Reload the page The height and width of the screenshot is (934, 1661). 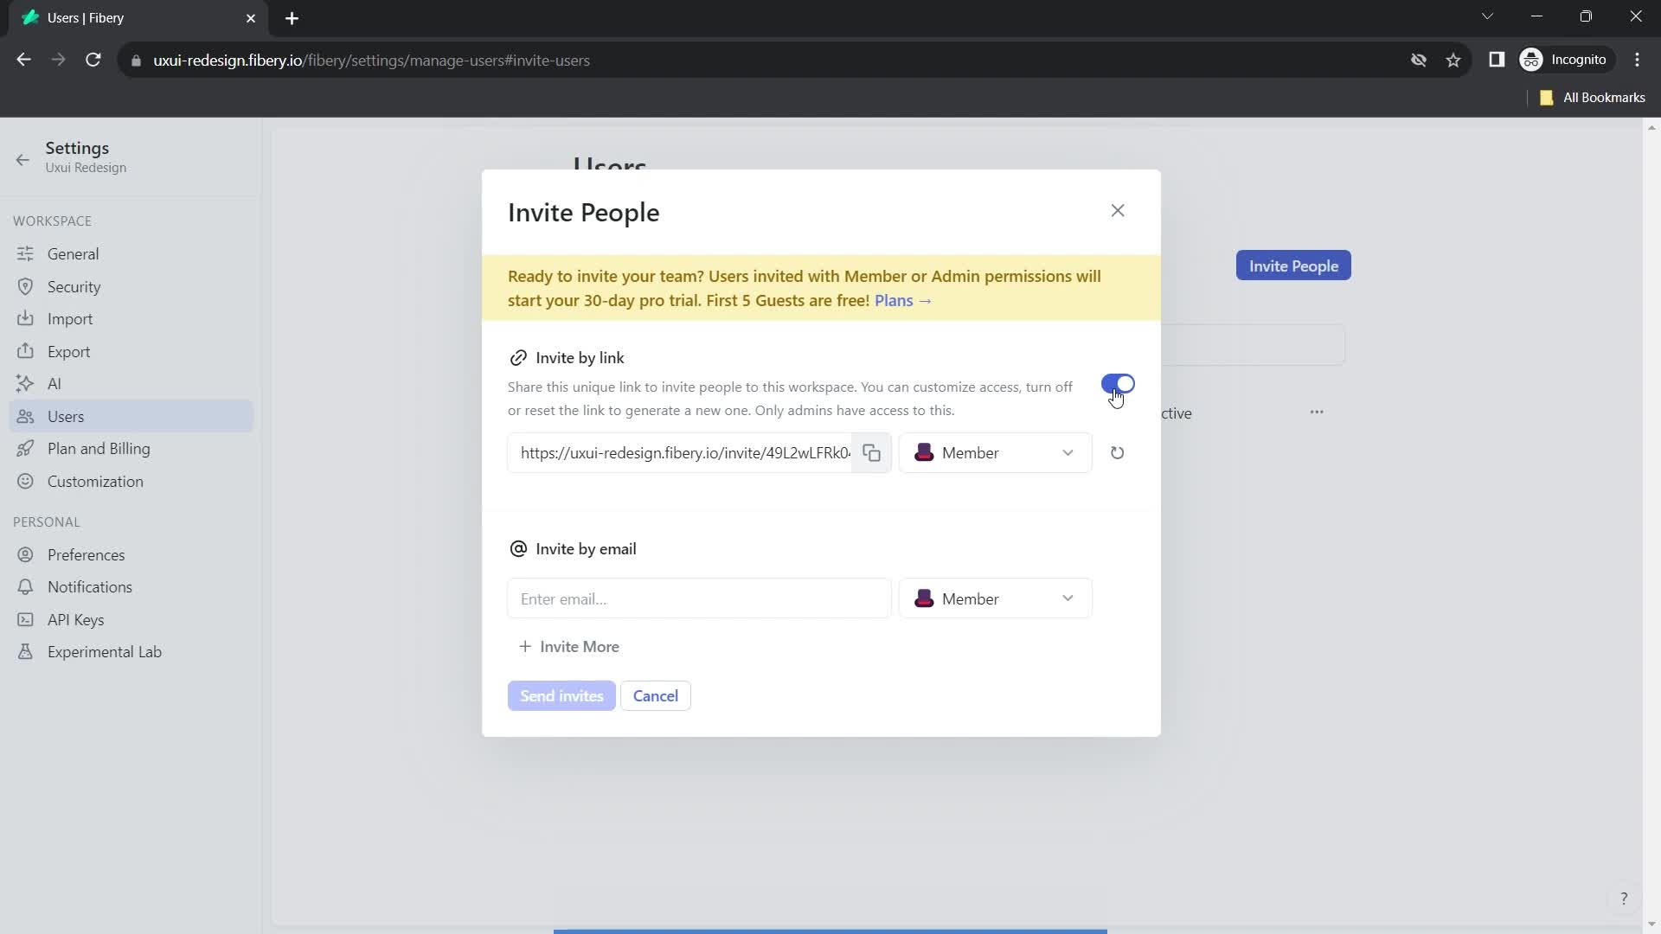click(93, 60)
